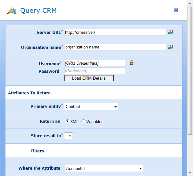Click the Attributes To Return section header
193x176 pixels.
tap(29, 93)
